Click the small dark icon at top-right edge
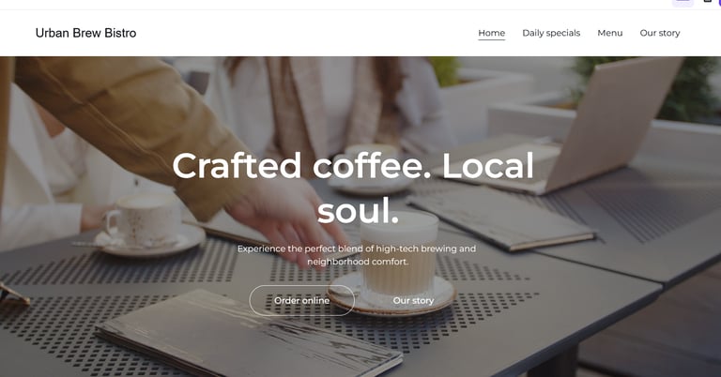721x377 pixels. pos(707,1)
